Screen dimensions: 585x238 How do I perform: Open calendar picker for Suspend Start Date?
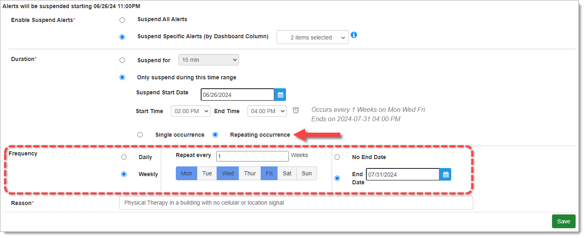pos(280,95)
